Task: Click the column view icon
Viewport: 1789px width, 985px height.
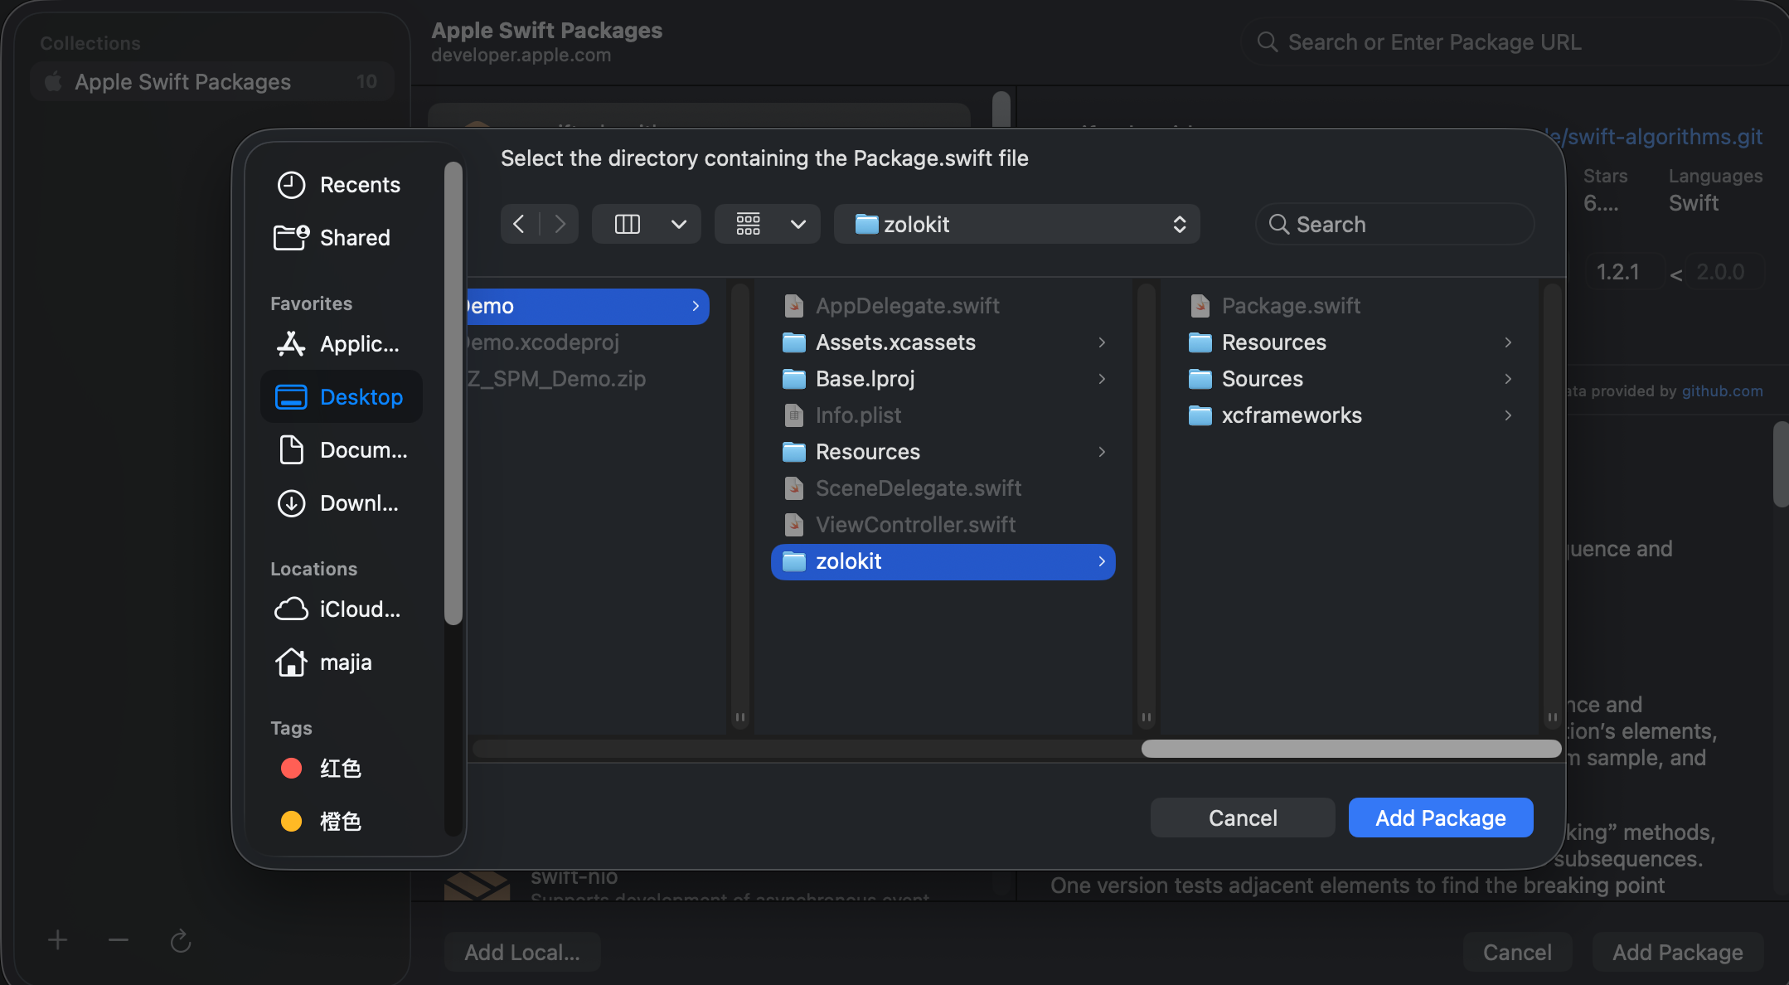Action: 627,224
